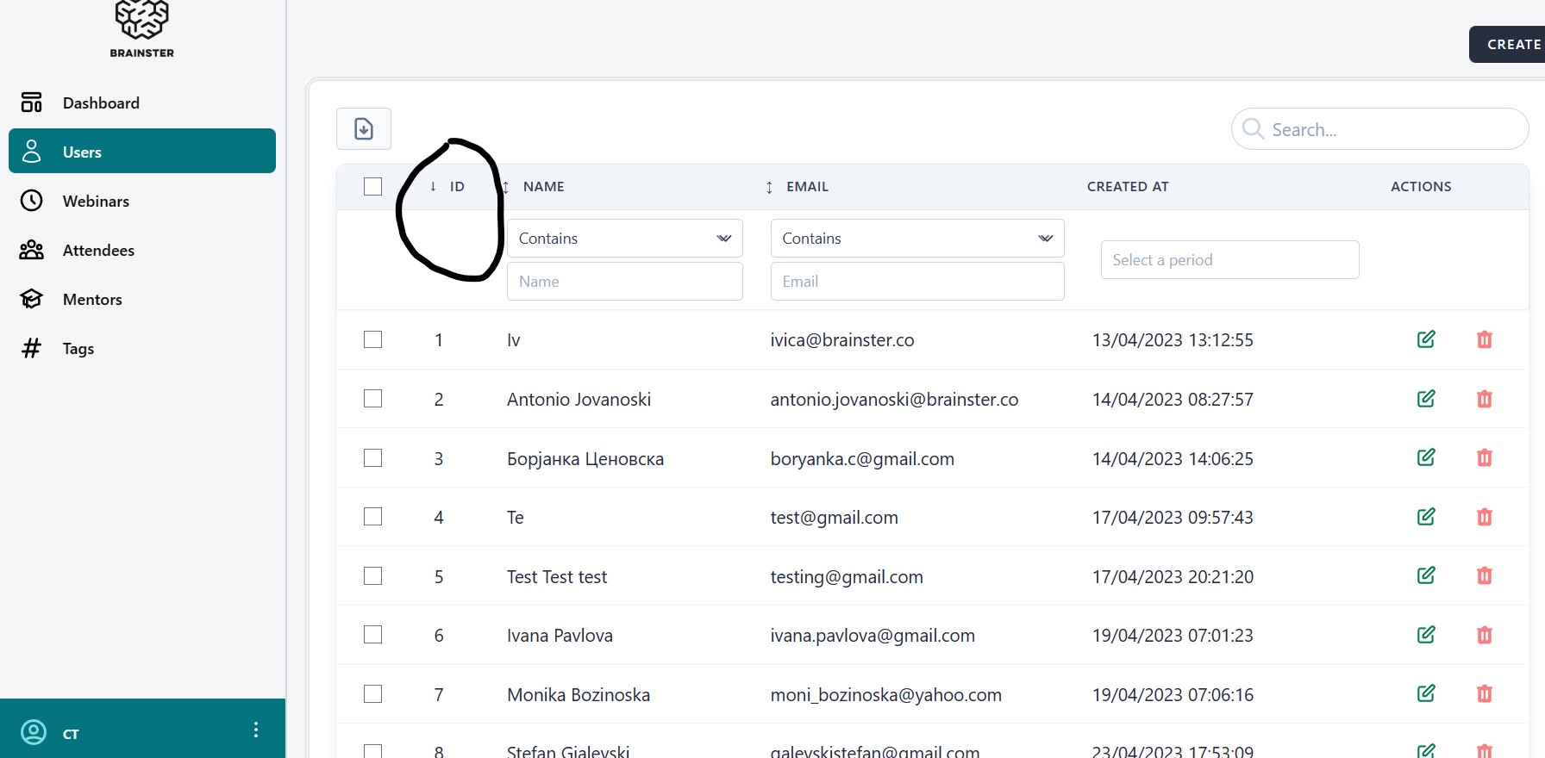The width and height of the screenshot is (1545, 758).
Task: Tick the select-all checkbox in table header
Action: tap(372, 187)
